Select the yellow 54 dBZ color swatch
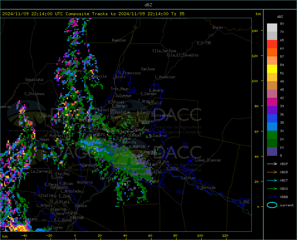297x240 pixels. tap(272, 69)
